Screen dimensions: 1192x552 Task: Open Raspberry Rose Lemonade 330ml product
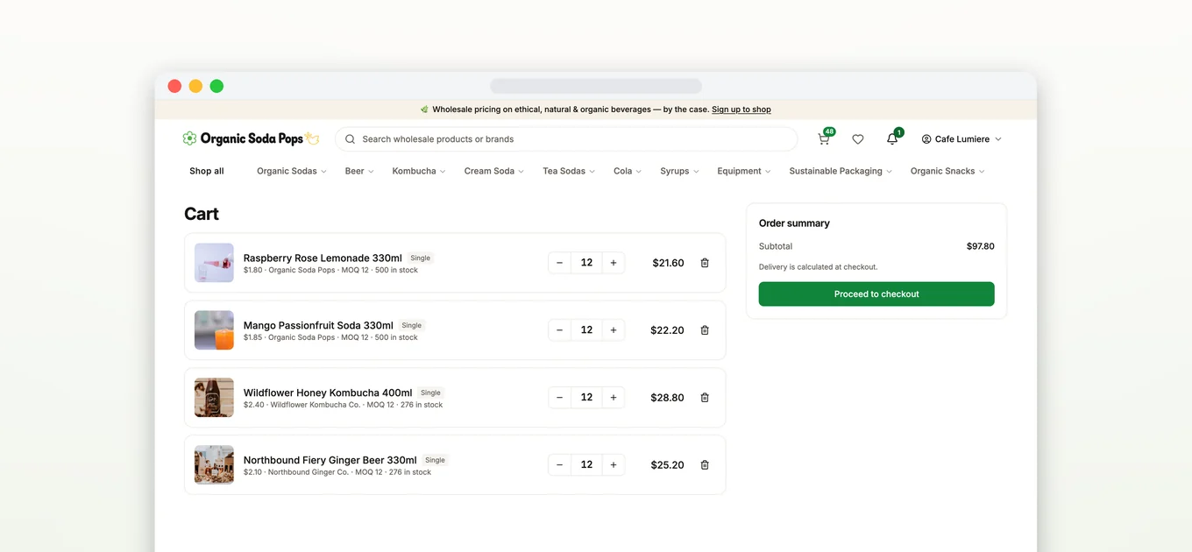[323, 258]
